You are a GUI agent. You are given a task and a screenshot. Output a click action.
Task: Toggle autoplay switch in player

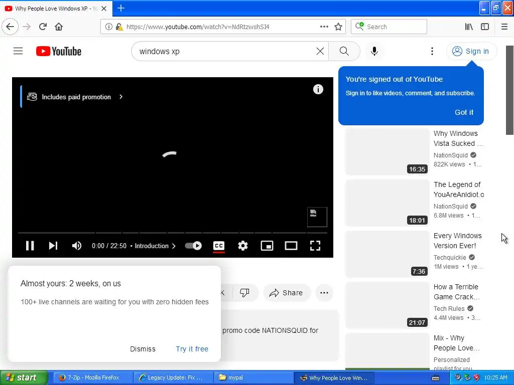click(193, 246)
